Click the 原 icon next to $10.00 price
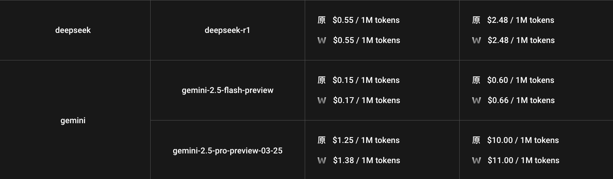This screenshot has height=179, width=613. (476, 140)
